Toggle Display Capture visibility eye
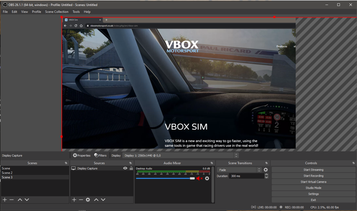The height and width of the screenshot is (211, 357). point(125,168)
